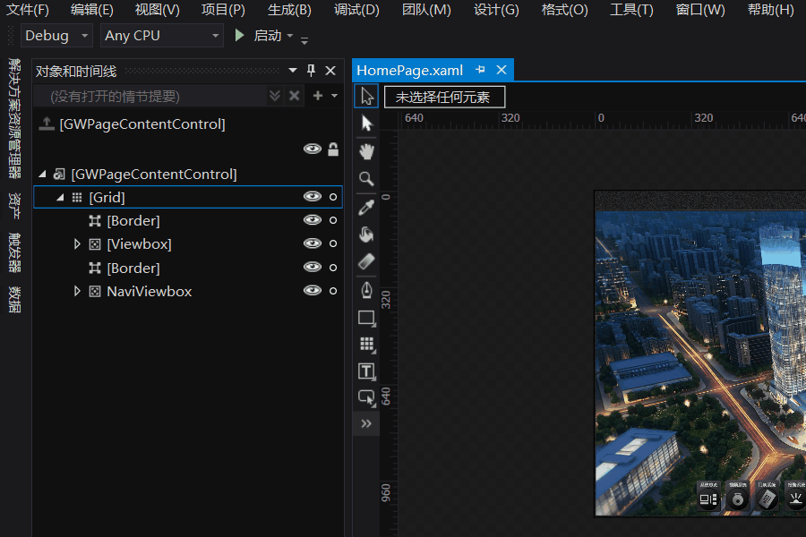
Task: Toggle visibility of the [Viewbox] element
Action: click(312, 243)
